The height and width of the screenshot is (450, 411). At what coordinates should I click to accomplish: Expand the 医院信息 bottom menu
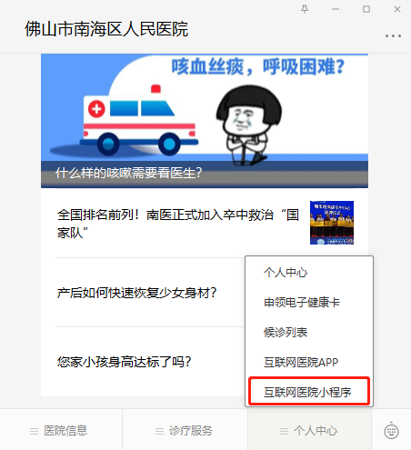(61, 430)
